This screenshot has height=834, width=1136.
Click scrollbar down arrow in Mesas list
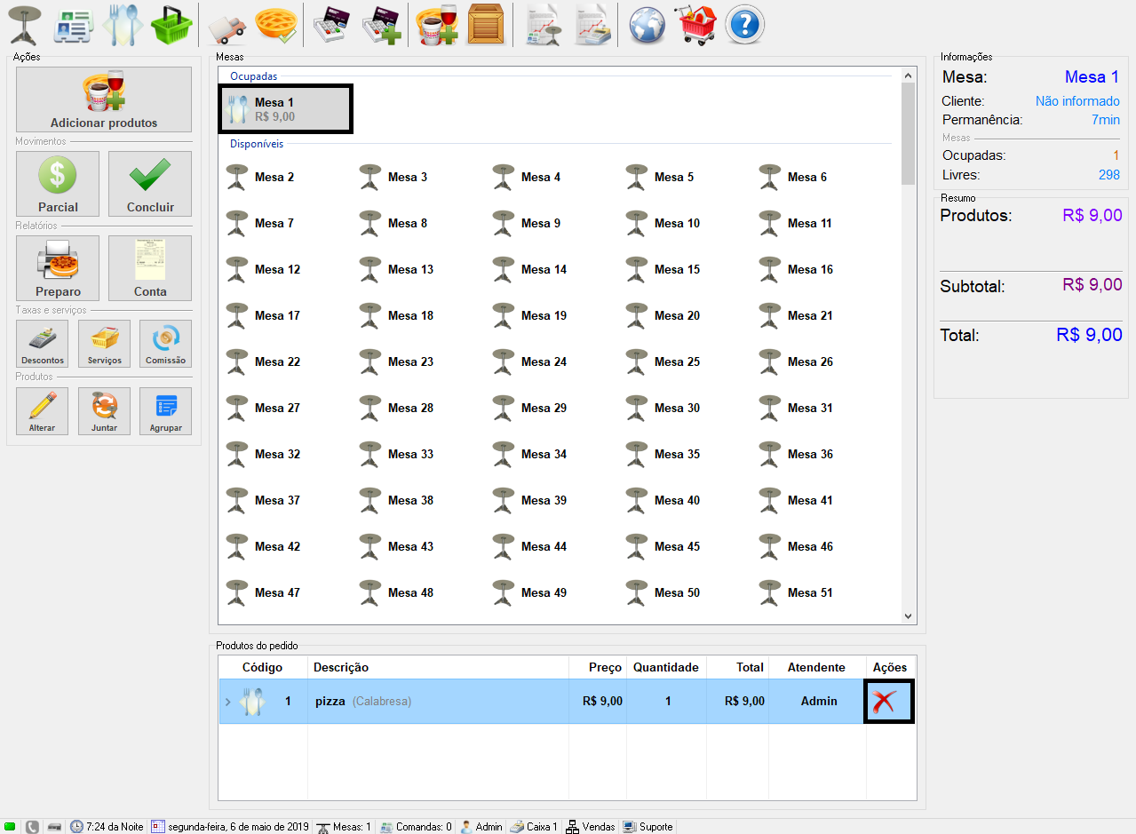pyautogui.click(x=908, y=616)
